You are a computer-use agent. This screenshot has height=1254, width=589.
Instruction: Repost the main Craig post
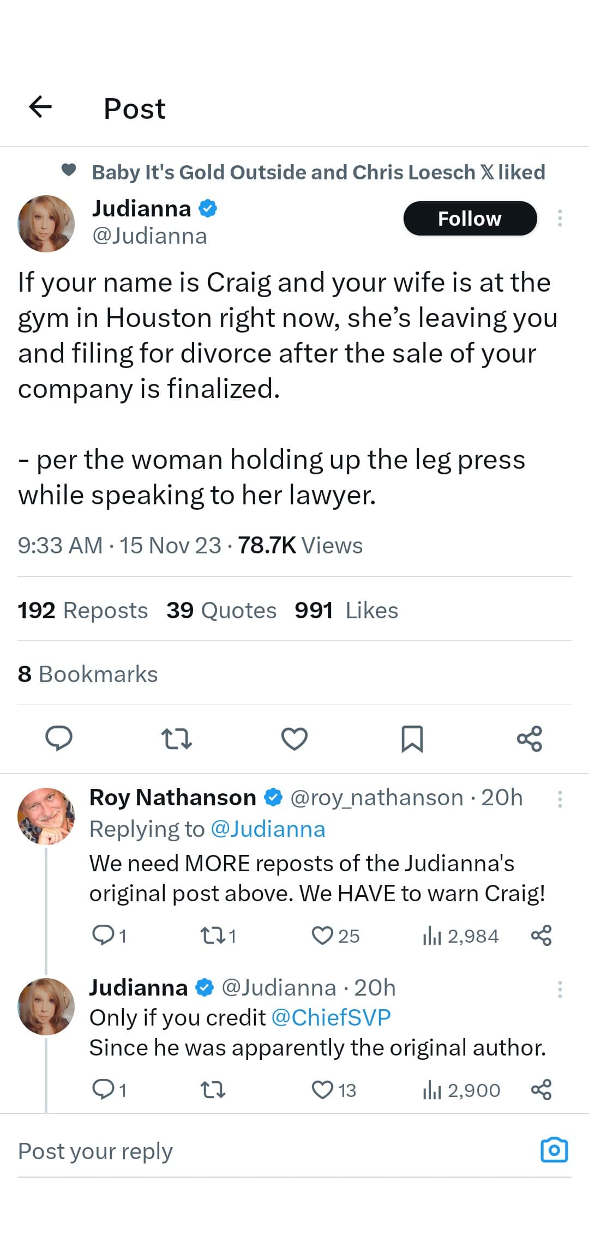pyautogui.click(x=177, y=739)
